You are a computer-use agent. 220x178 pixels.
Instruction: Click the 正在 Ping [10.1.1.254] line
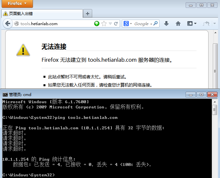pyautogui.click(x=83, y=128)
